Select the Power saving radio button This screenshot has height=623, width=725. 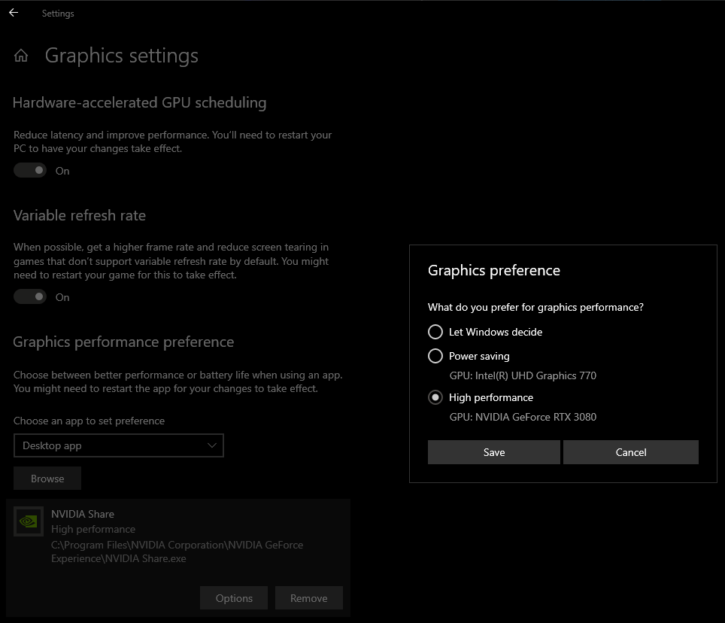click(x=435, y=356)
